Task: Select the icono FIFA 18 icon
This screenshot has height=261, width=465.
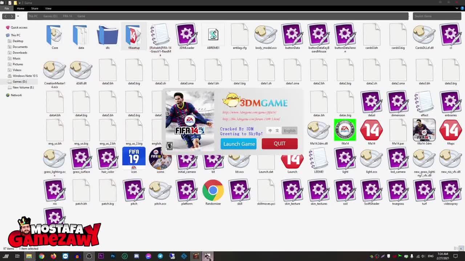Action: [160, 161]
